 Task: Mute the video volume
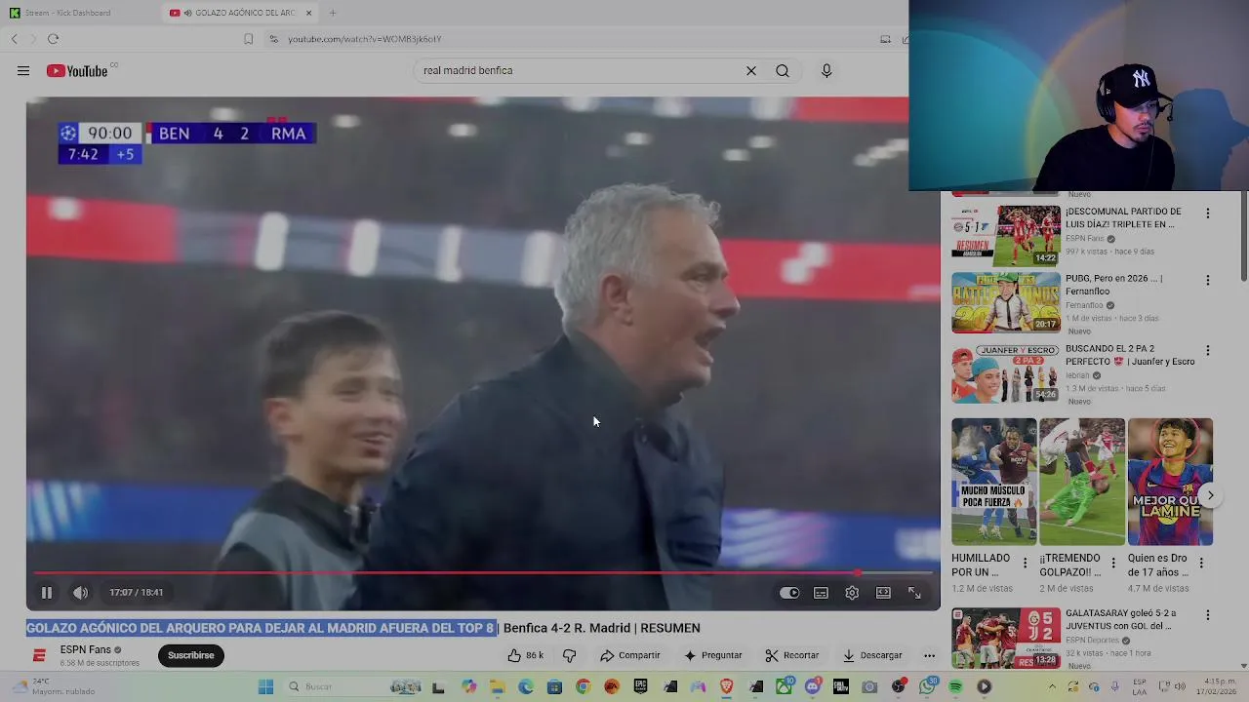click(x=80, y=592)
